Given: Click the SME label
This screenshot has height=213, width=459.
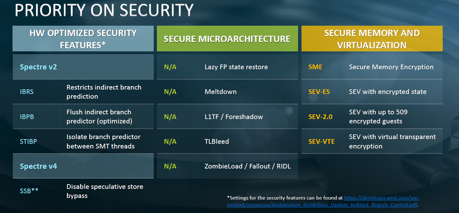Looking at the screenshot, I should click(x=315, y=67).
